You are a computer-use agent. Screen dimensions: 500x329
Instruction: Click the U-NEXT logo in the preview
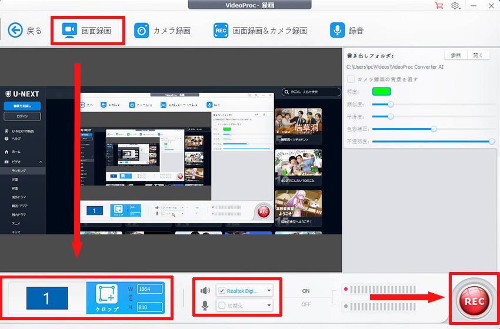22,94
